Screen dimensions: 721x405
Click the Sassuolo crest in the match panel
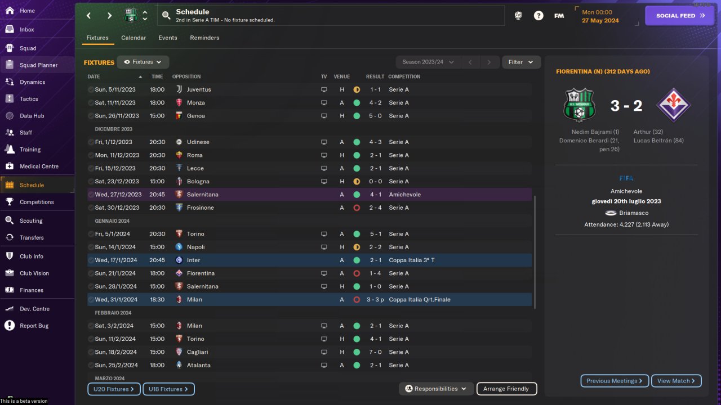[579, 105]
